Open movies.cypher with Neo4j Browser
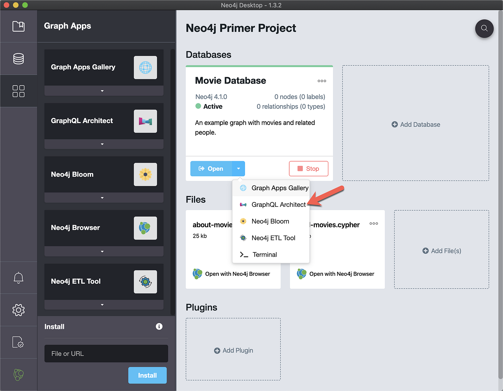The width and height of the screenshot is (503, 391). [336, 274]
